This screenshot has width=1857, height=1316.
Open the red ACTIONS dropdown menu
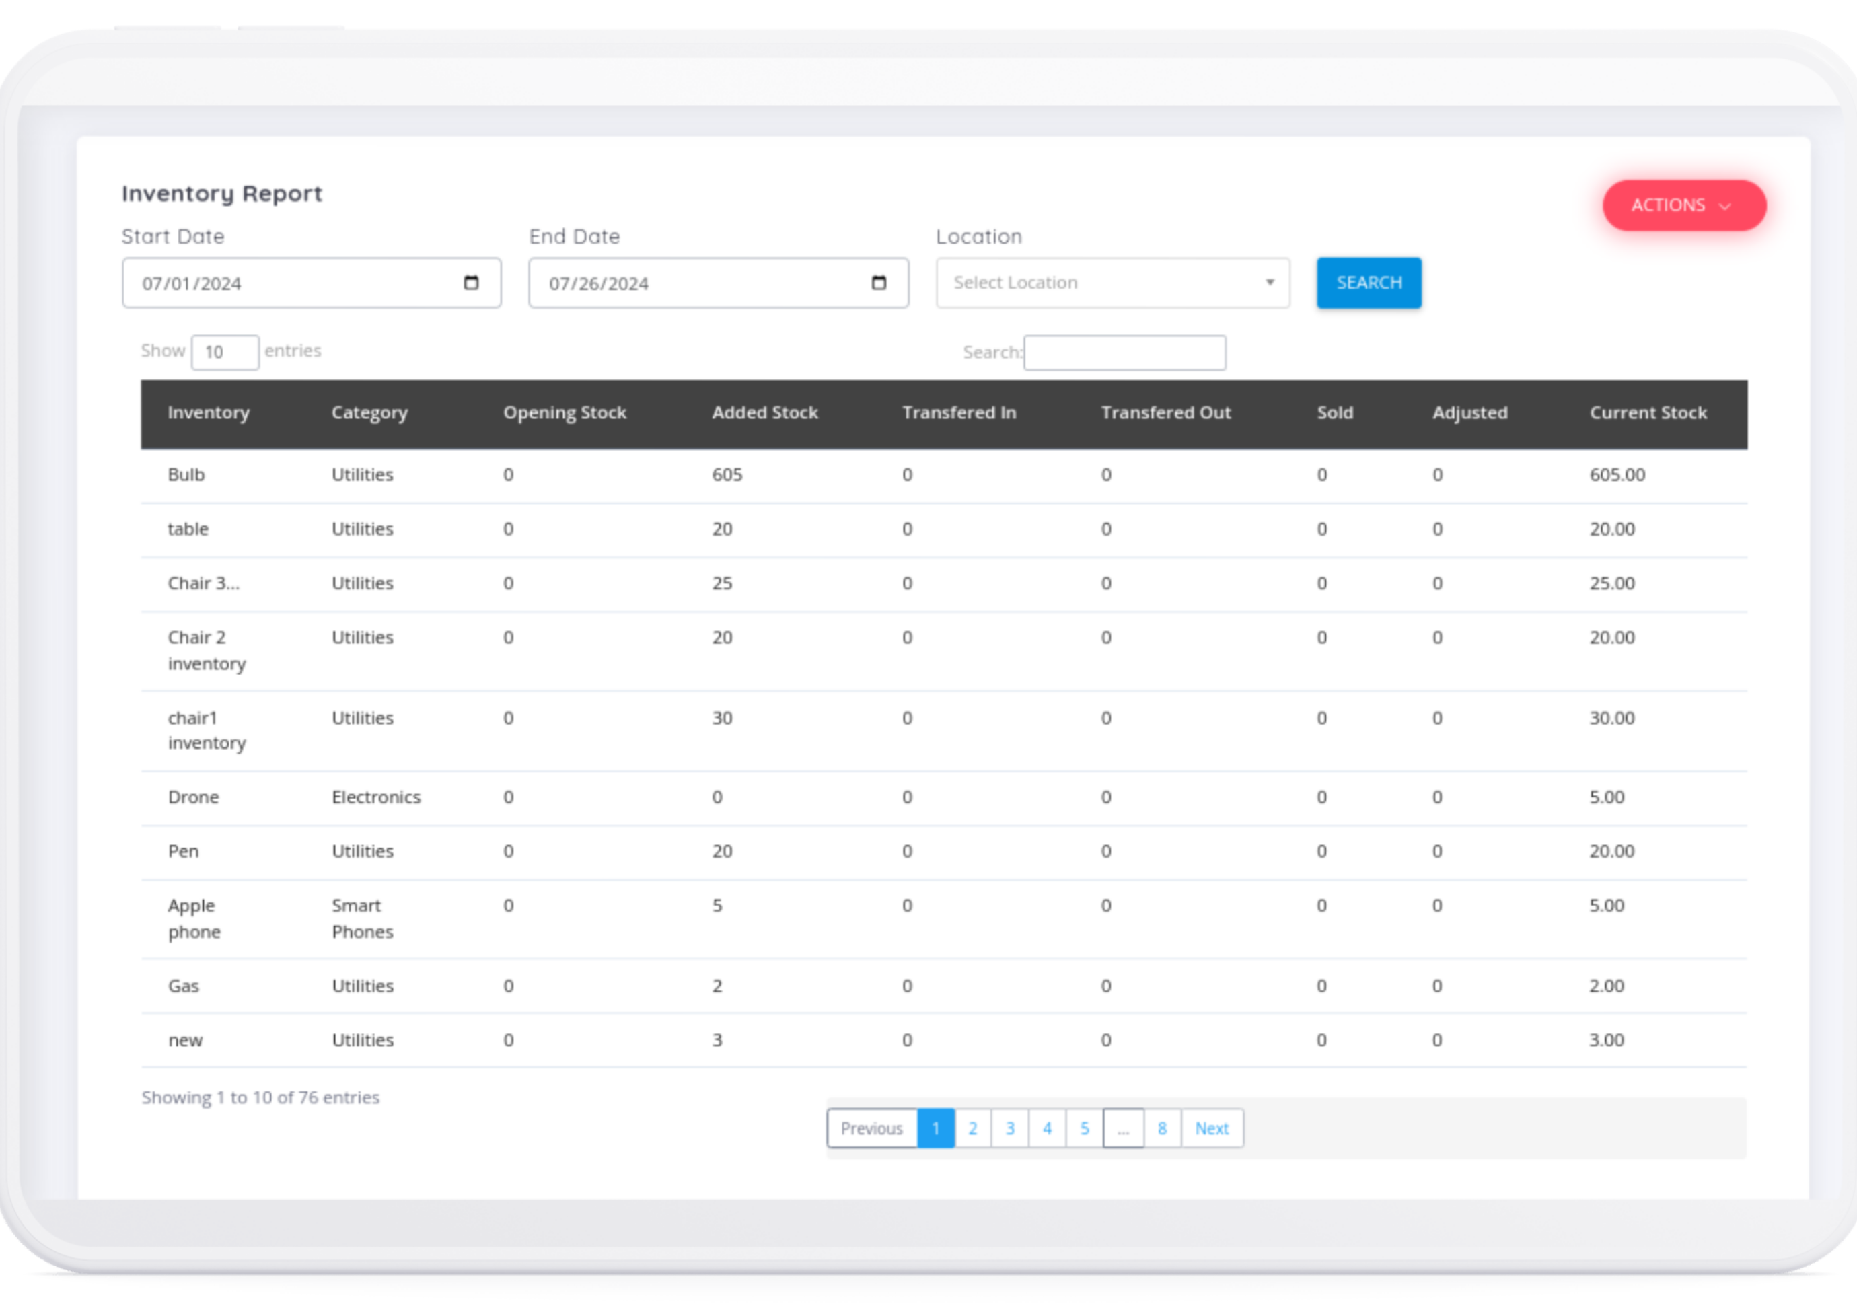[1683, 206]
